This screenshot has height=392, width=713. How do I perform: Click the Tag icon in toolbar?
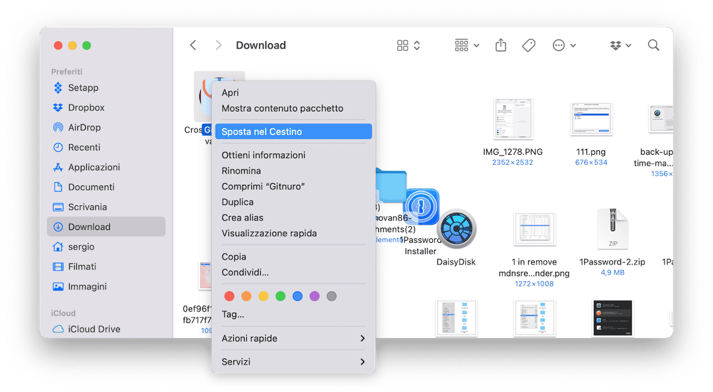(528, 45)
